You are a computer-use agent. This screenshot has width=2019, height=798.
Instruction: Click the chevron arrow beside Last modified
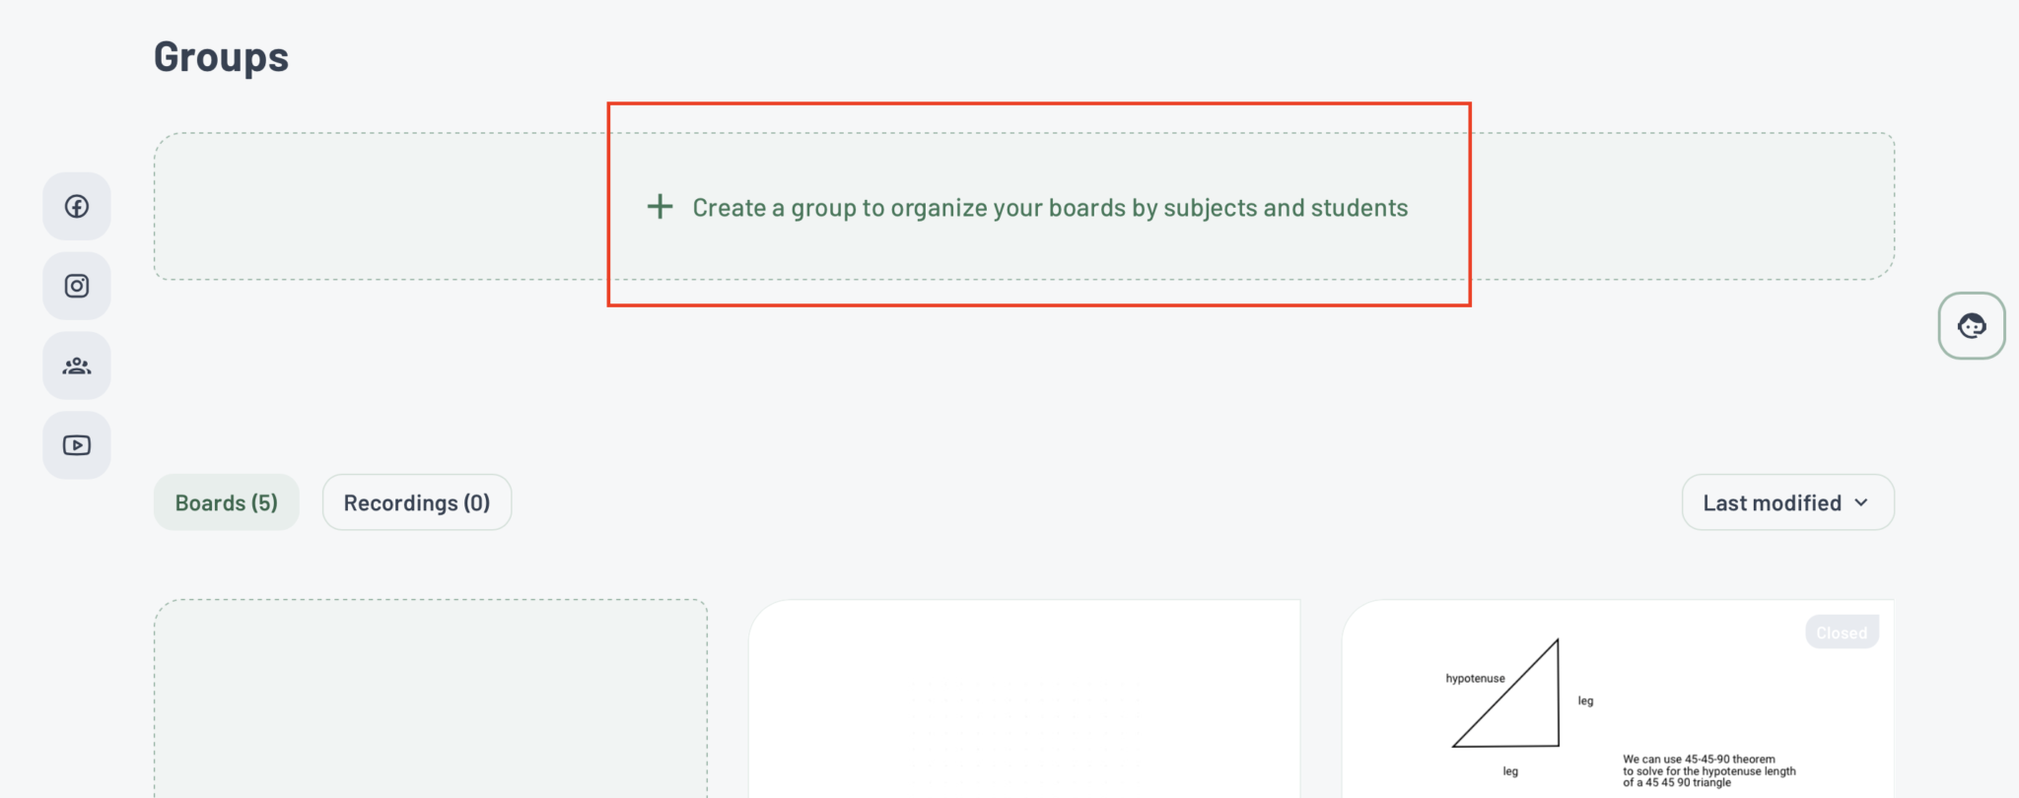[x=1861, y=502]
